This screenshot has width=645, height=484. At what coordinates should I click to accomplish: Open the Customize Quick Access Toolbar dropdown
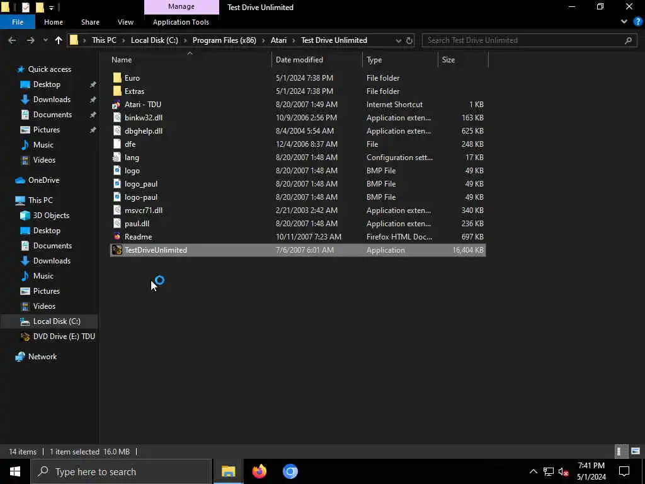tap(52, 8)
